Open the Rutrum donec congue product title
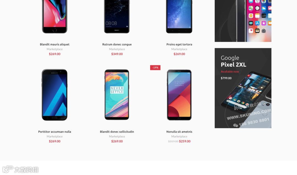297x175 pixels. click(x=117, y=44)
